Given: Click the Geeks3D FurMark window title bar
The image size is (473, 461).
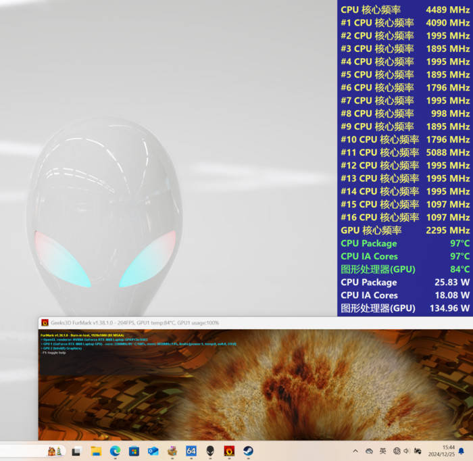Looking at the screenshot, I should point(270,323).
